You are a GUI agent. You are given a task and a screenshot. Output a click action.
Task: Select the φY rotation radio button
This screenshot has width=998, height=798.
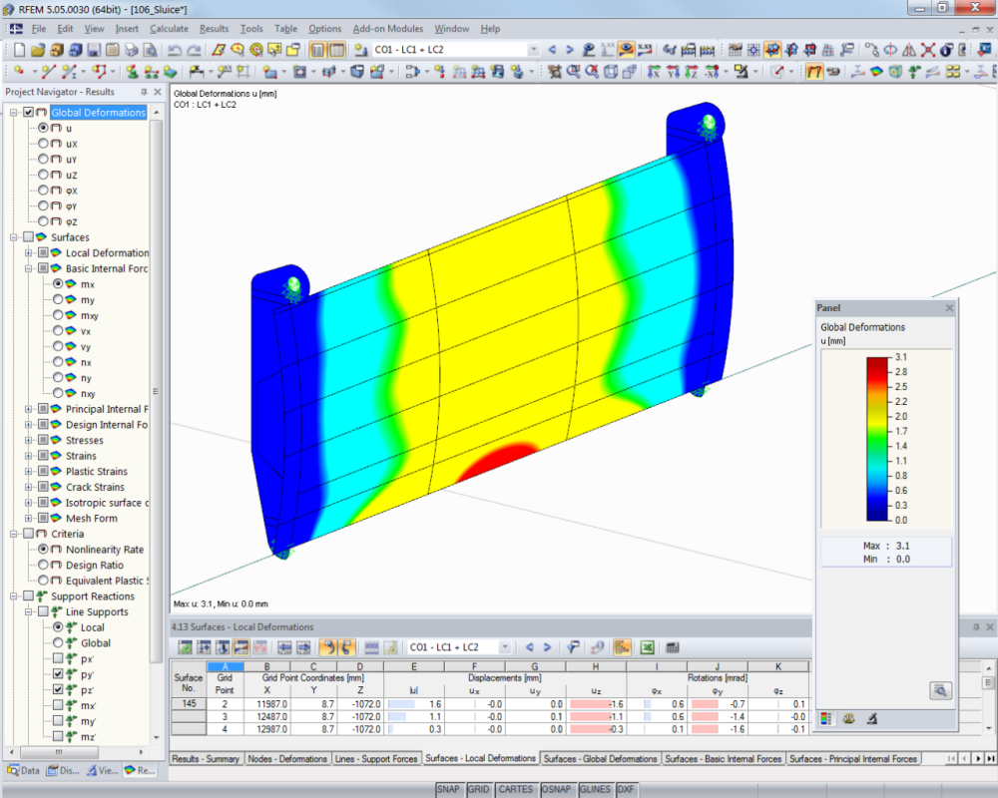pyautogui.click(x=43, y=206)
